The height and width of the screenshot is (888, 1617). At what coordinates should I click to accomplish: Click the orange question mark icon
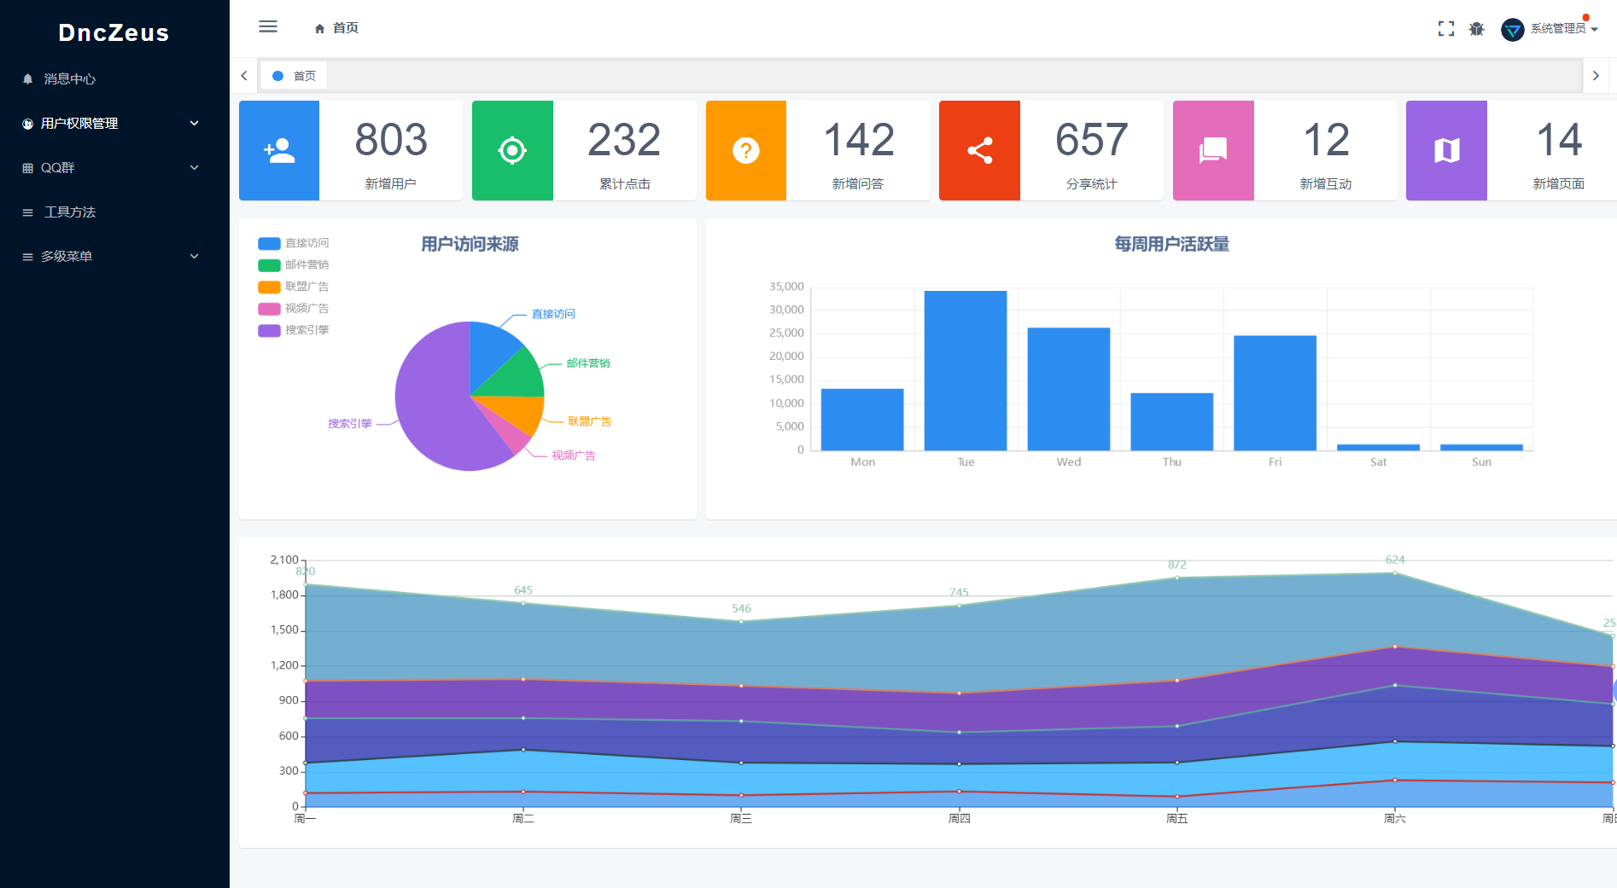point(746,151)
